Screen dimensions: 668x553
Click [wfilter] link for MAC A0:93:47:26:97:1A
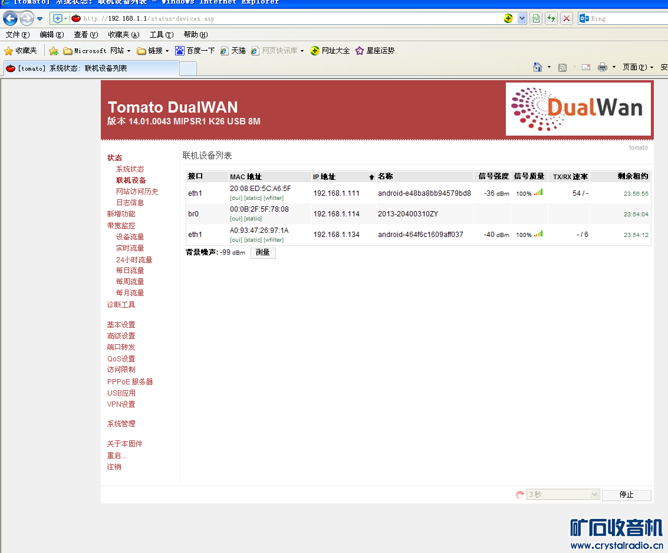(274, 240)
